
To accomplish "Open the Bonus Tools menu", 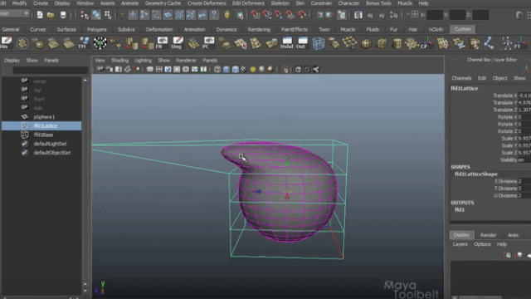I will 378,3.
